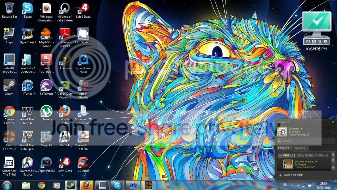Select Free YouTube MP3 shortcut
Screen dimensions: 338x190
click(46, 64)
